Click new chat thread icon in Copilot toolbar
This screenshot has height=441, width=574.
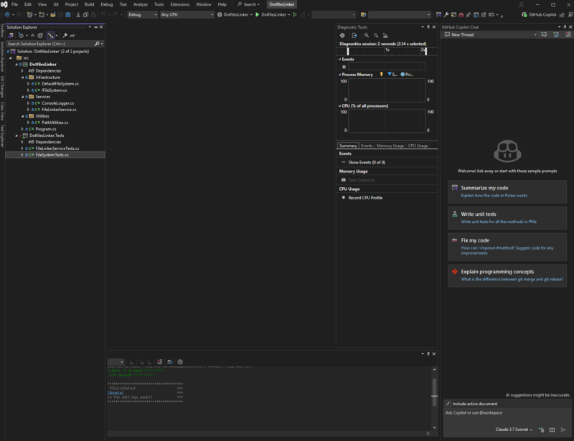coord(544,34)
